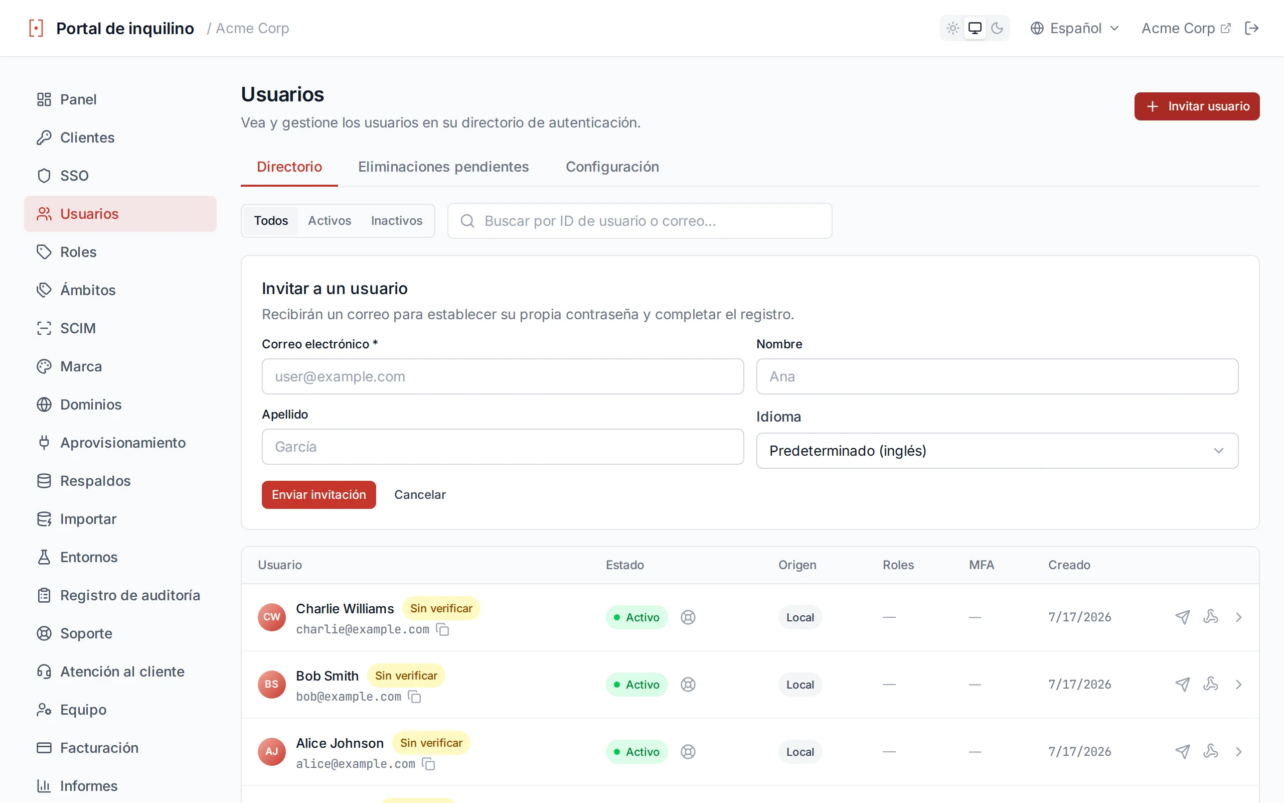Click the Atención al cliente headset icon
Screen dimensions: 1284x803
point(44,672)
